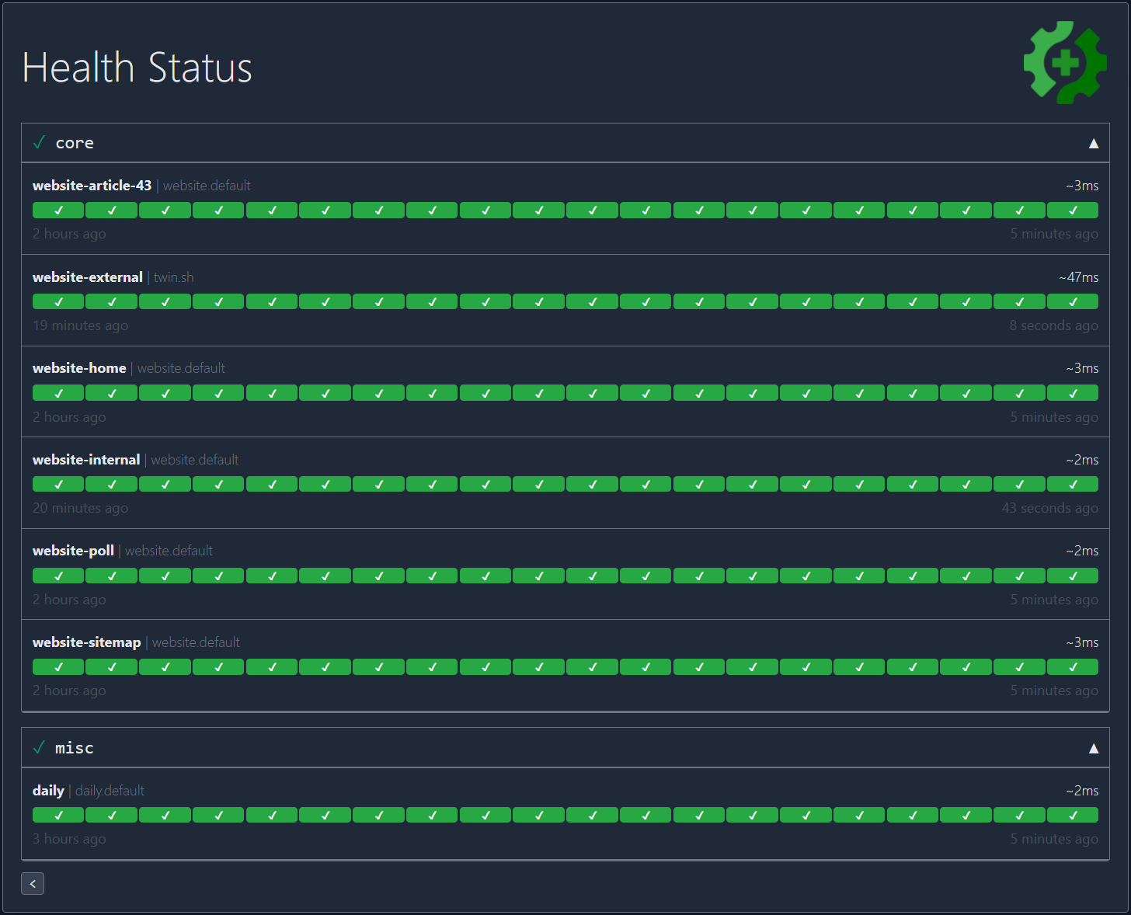Click the checkmark icon next to misc

[39, 746]
